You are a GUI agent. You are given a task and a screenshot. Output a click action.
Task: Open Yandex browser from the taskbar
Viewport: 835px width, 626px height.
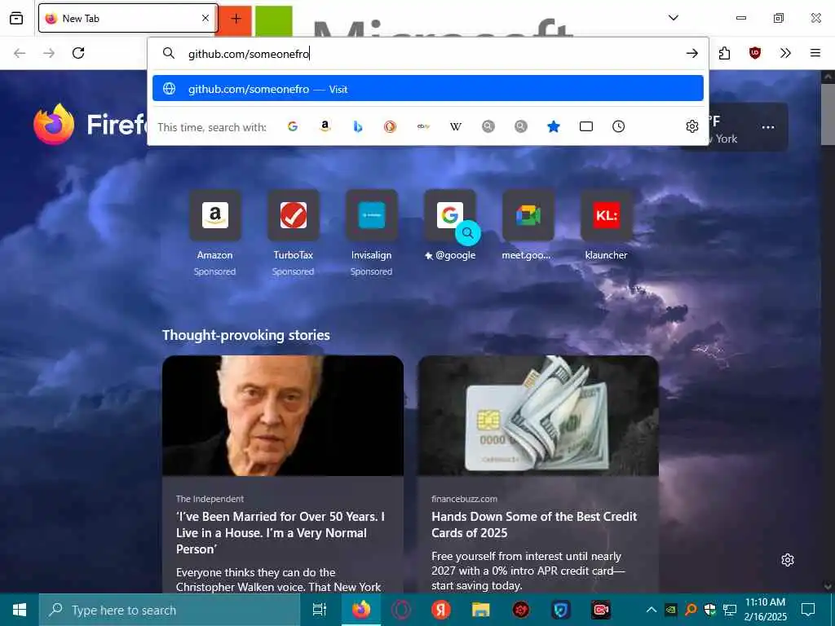click(x=441, y=610)
